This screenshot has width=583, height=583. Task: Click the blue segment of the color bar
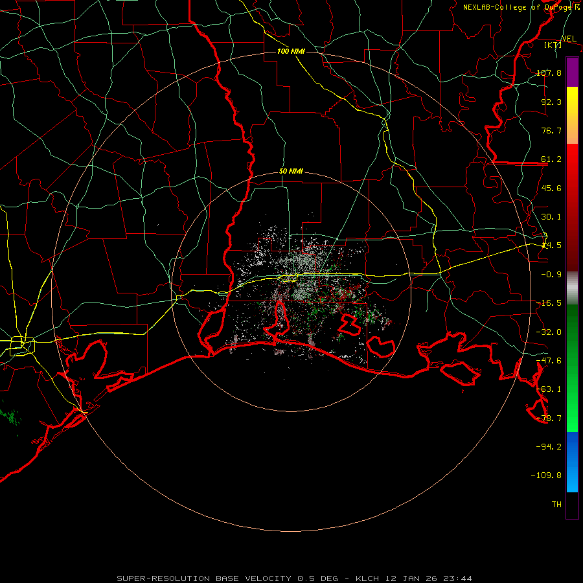pyautogui.click(x=572, y=462)
